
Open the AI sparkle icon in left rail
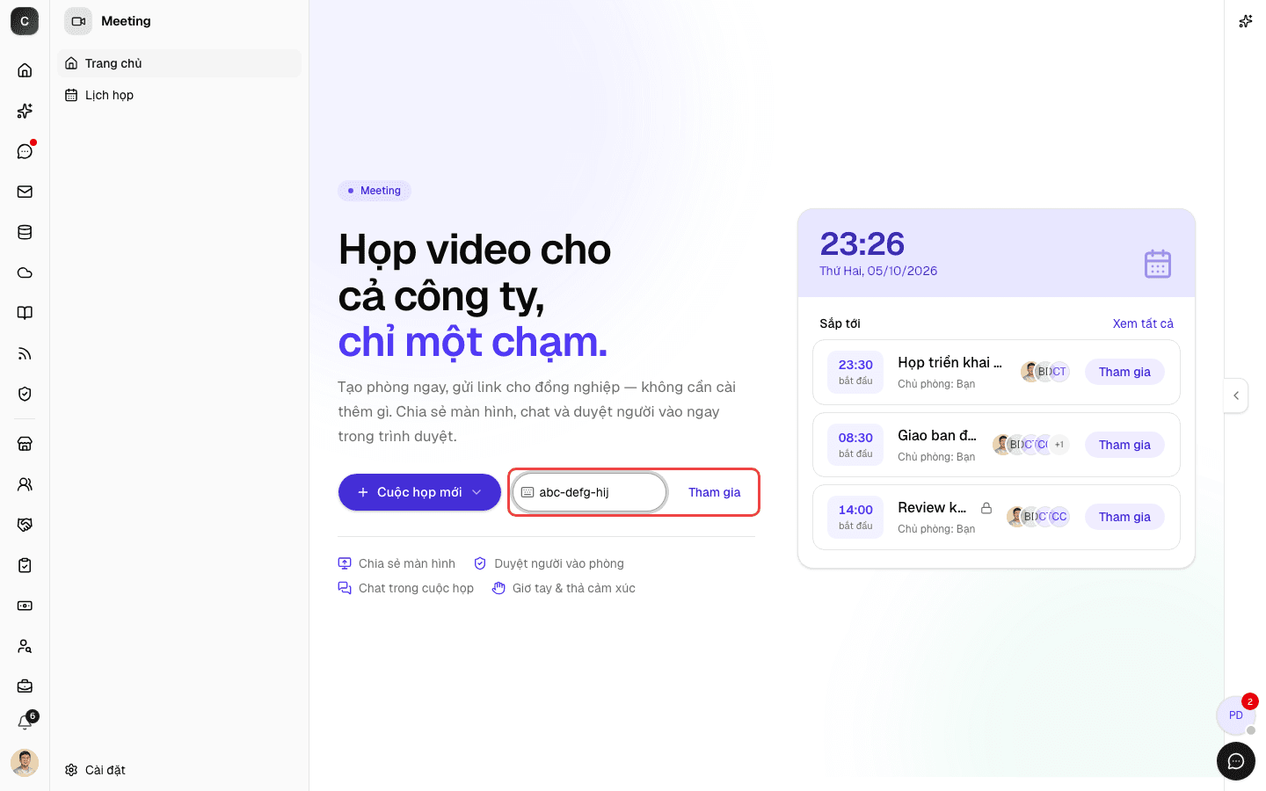(25, 111)
